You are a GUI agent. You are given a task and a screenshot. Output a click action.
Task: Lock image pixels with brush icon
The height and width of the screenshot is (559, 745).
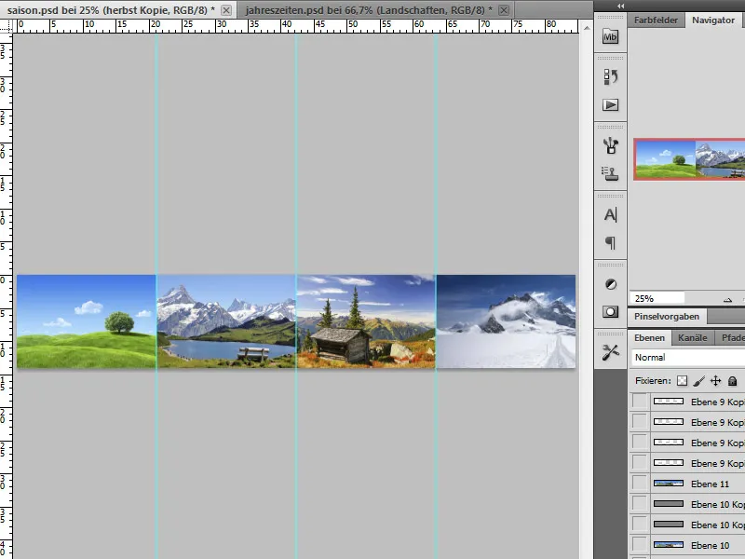699,381
